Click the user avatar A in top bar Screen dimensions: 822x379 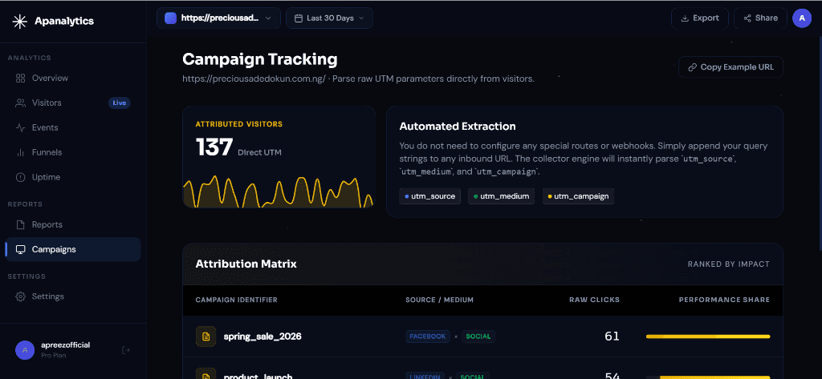(x=802, y=18)
